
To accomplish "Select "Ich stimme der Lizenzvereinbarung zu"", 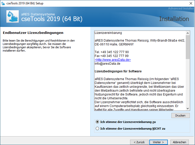I will pyautogui.click(x=97, y=122).
